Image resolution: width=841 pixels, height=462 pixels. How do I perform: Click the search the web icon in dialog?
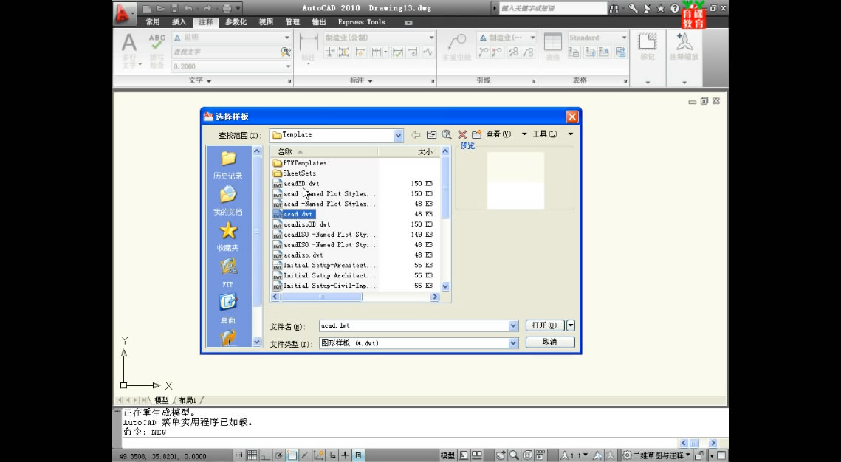446,134
